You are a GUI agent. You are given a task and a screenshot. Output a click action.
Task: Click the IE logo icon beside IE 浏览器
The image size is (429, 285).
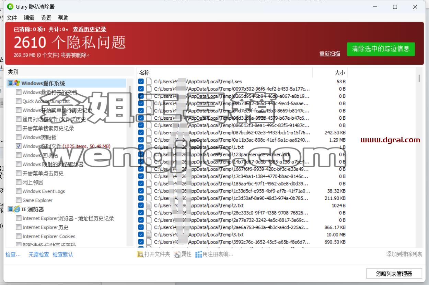coord(17,209)
